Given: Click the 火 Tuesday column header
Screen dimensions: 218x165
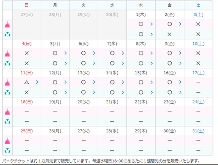Looking at the screenshot, I should coord(84,5).
